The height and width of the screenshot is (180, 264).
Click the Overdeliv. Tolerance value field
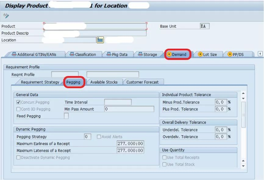pos(221,137)
